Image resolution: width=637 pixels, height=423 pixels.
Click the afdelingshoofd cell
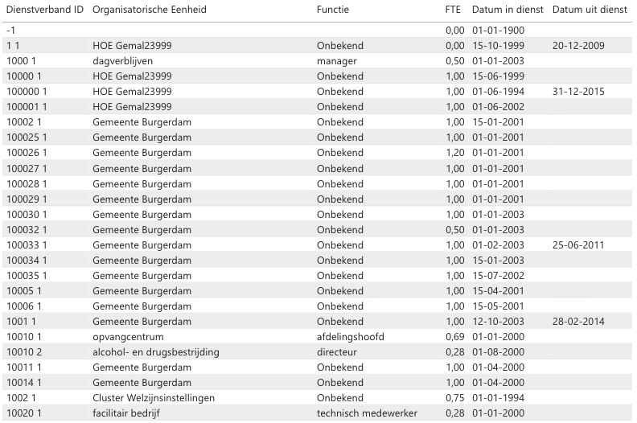(351, 337)
